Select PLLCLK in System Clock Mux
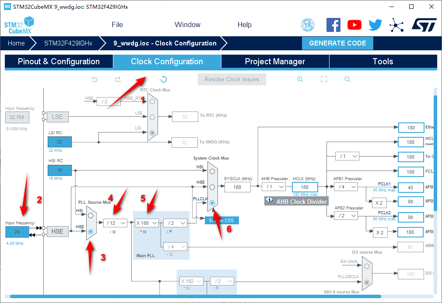 212,203
